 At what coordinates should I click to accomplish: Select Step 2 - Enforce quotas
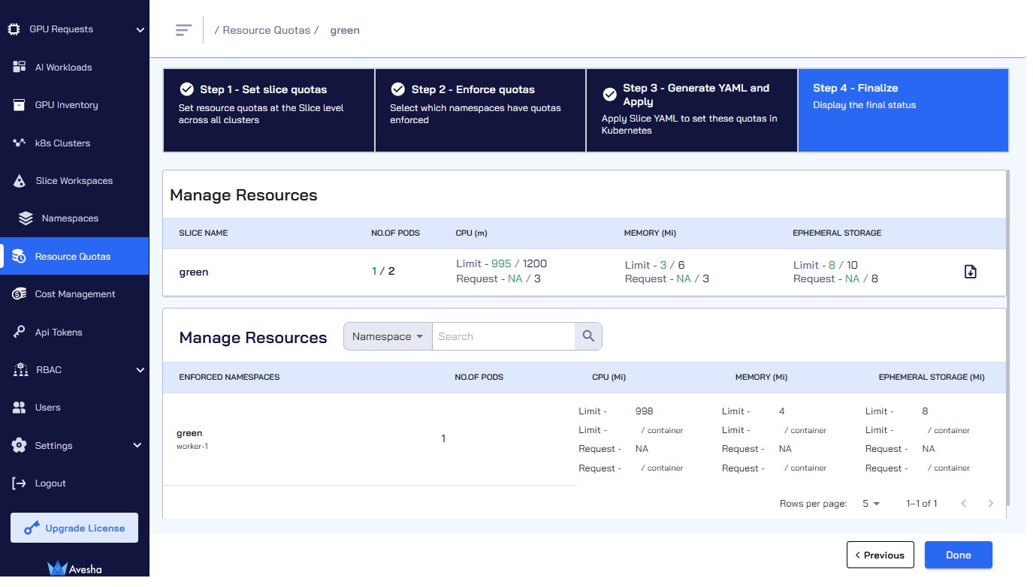(480, 110)
